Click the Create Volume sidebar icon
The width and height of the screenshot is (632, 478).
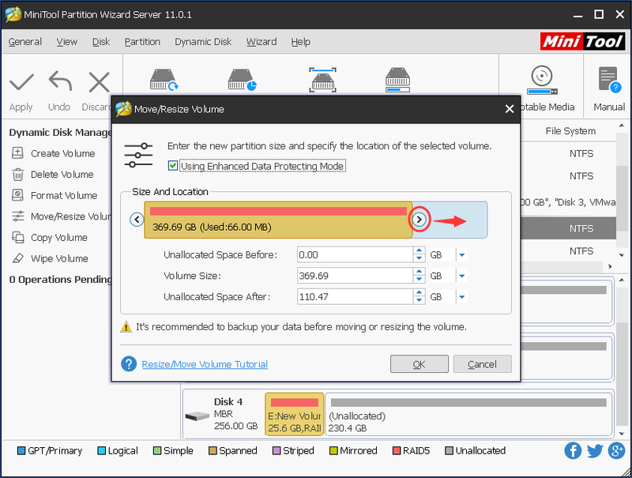[x=17, y=153]
